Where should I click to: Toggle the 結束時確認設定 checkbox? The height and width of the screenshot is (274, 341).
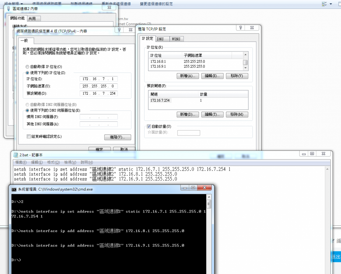coord(29,137)
